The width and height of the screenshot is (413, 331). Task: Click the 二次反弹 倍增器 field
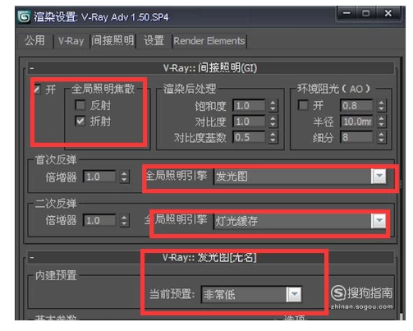click(x=99, y=220)
